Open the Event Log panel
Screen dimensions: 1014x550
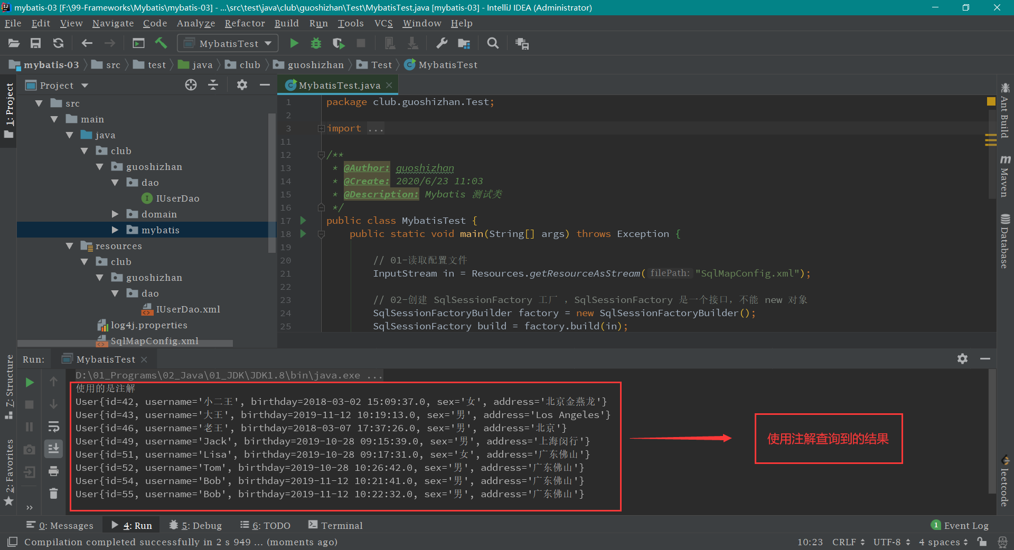click(965, 525)
